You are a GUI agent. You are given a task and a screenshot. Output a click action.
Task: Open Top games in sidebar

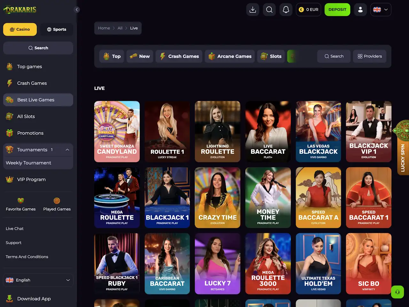pyautogui.click(x=38, y=67)
